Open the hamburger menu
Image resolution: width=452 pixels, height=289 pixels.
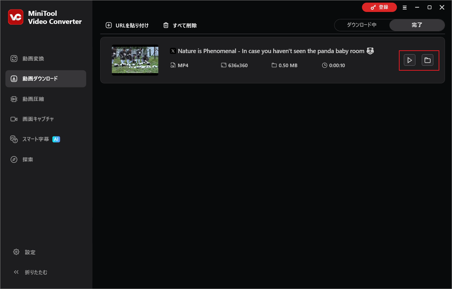click(x=405, y=7)
